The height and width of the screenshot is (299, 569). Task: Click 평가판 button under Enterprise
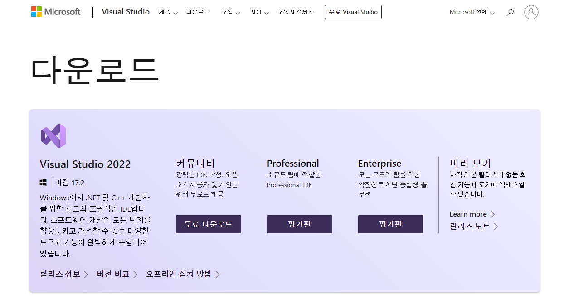click(391, 224)
